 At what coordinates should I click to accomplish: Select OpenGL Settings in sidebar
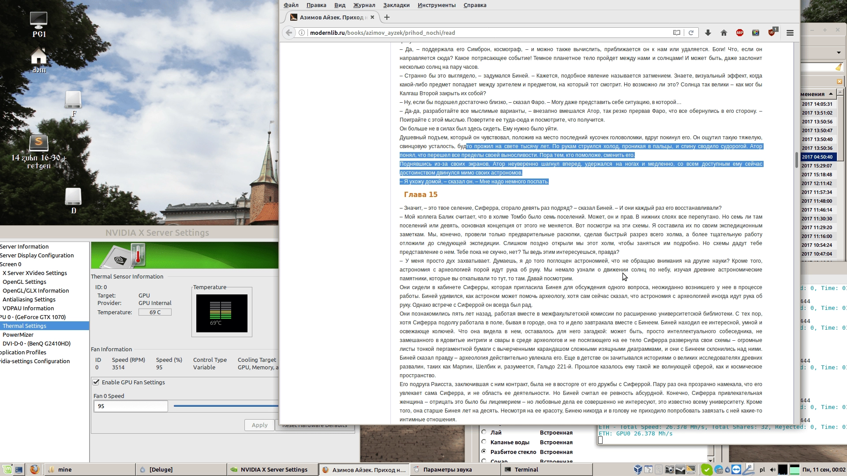pyautogui.click(x=24, y=282)
